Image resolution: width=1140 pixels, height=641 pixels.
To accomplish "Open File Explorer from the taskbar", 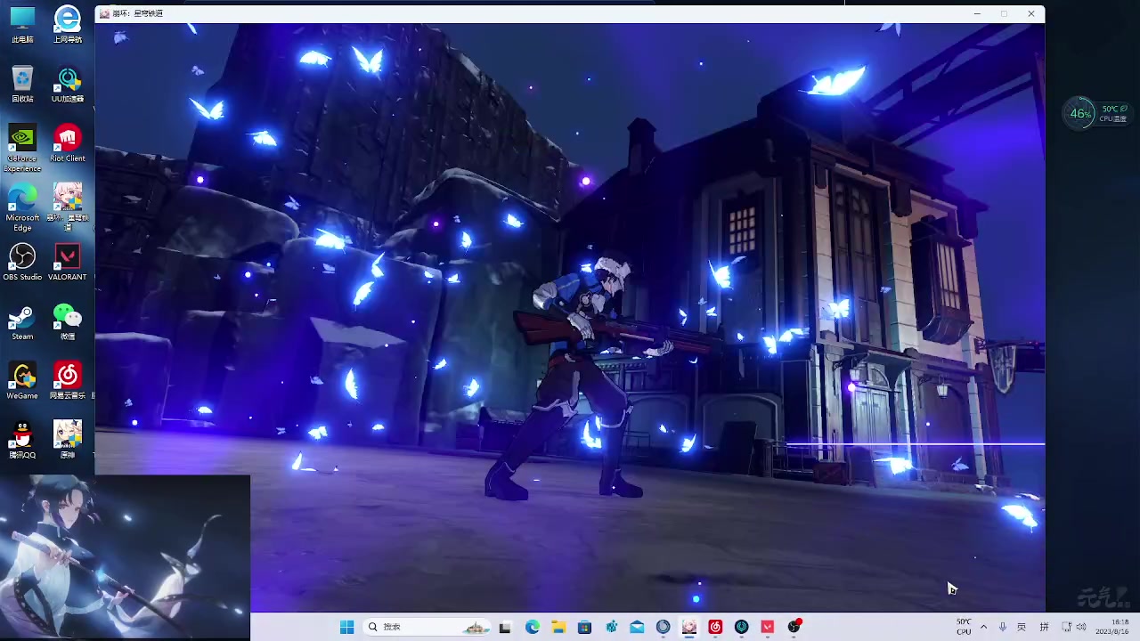I will [558, 627].
